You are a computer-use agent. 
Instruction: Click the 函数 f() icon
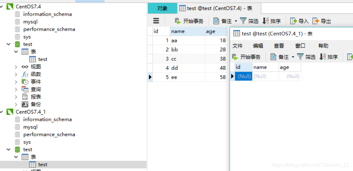pyautogui.click(x=25, y=74)
